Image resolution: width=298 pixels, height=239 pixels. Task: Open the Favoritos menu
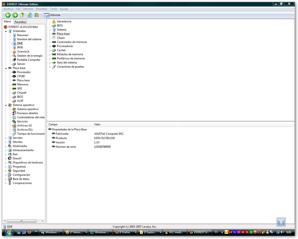pyautogui.click(x=41, y=9)
